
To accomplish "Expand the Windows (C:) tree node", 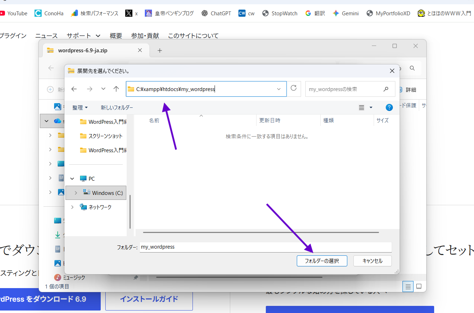I will [76, 193].
